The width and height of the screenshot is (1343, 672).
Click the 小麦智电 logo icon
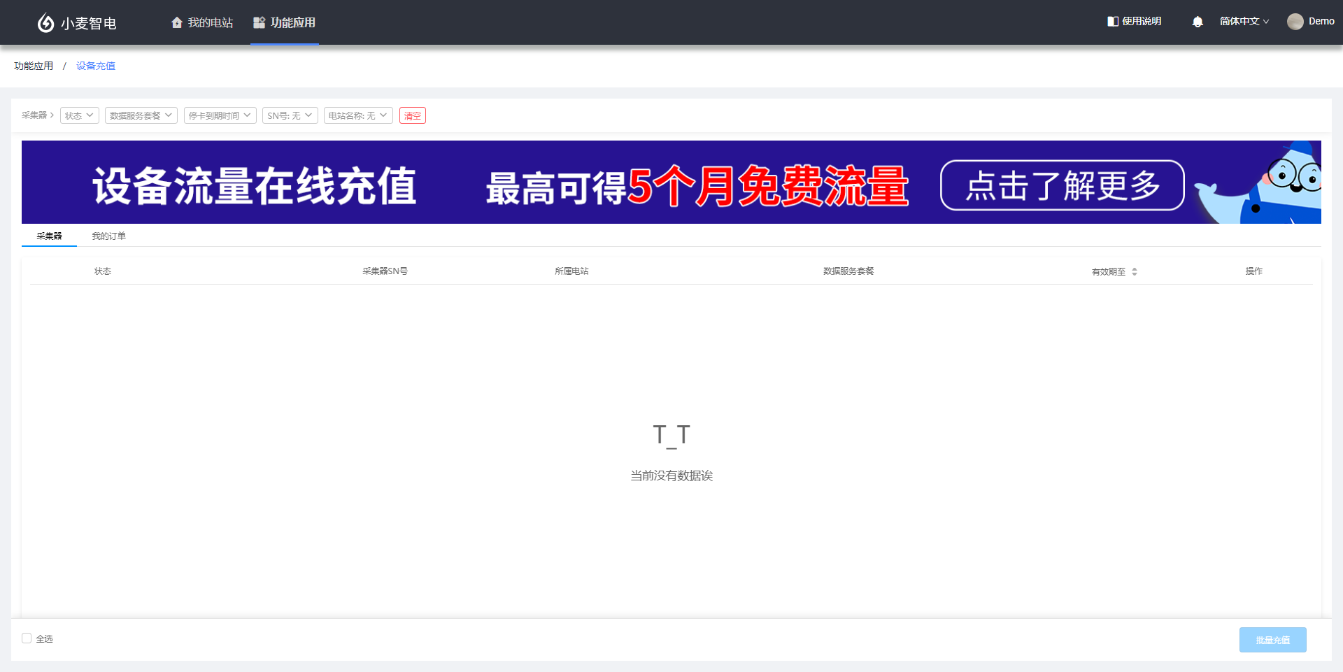click(45, 23)
